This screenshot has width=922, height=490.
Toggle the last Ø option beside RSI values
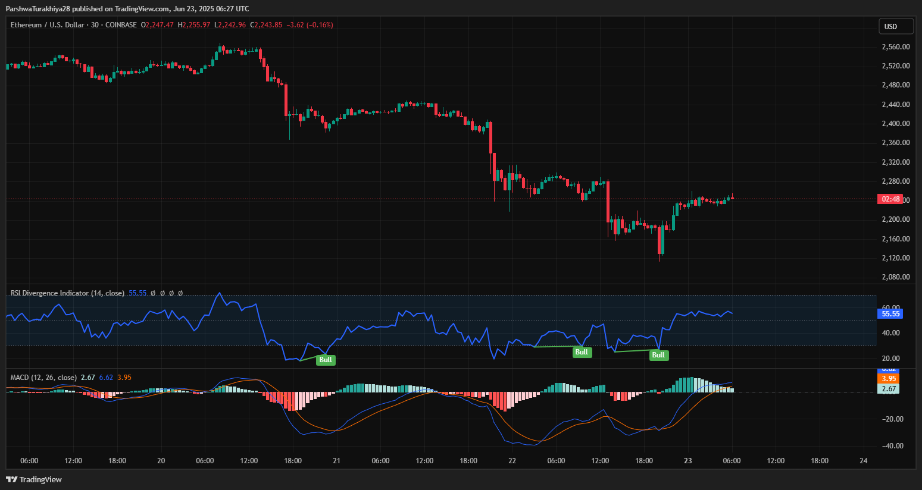click(x=180, y=293)
